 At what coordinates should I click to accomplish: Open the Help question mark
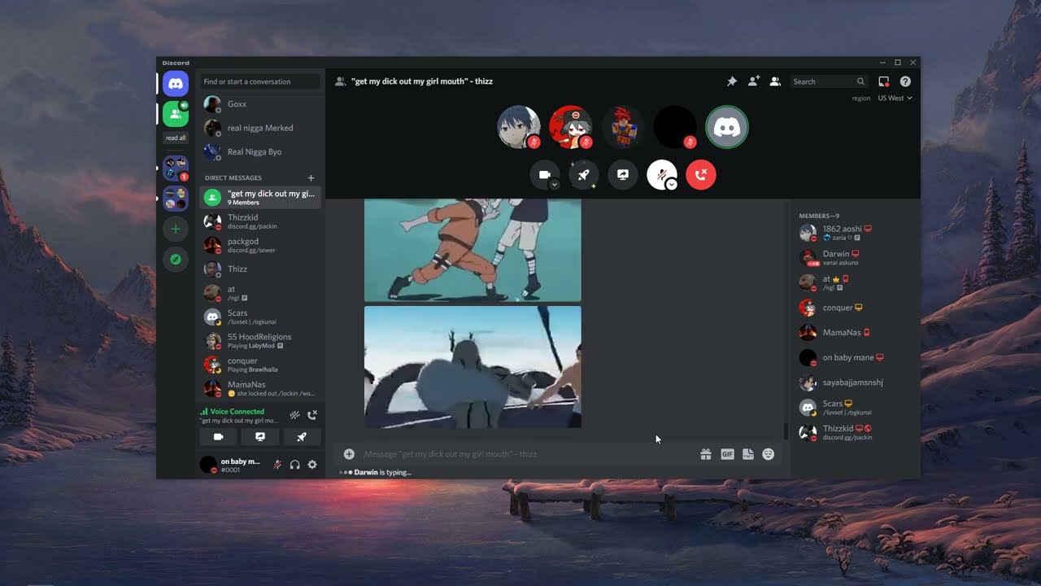click(905, 81)
